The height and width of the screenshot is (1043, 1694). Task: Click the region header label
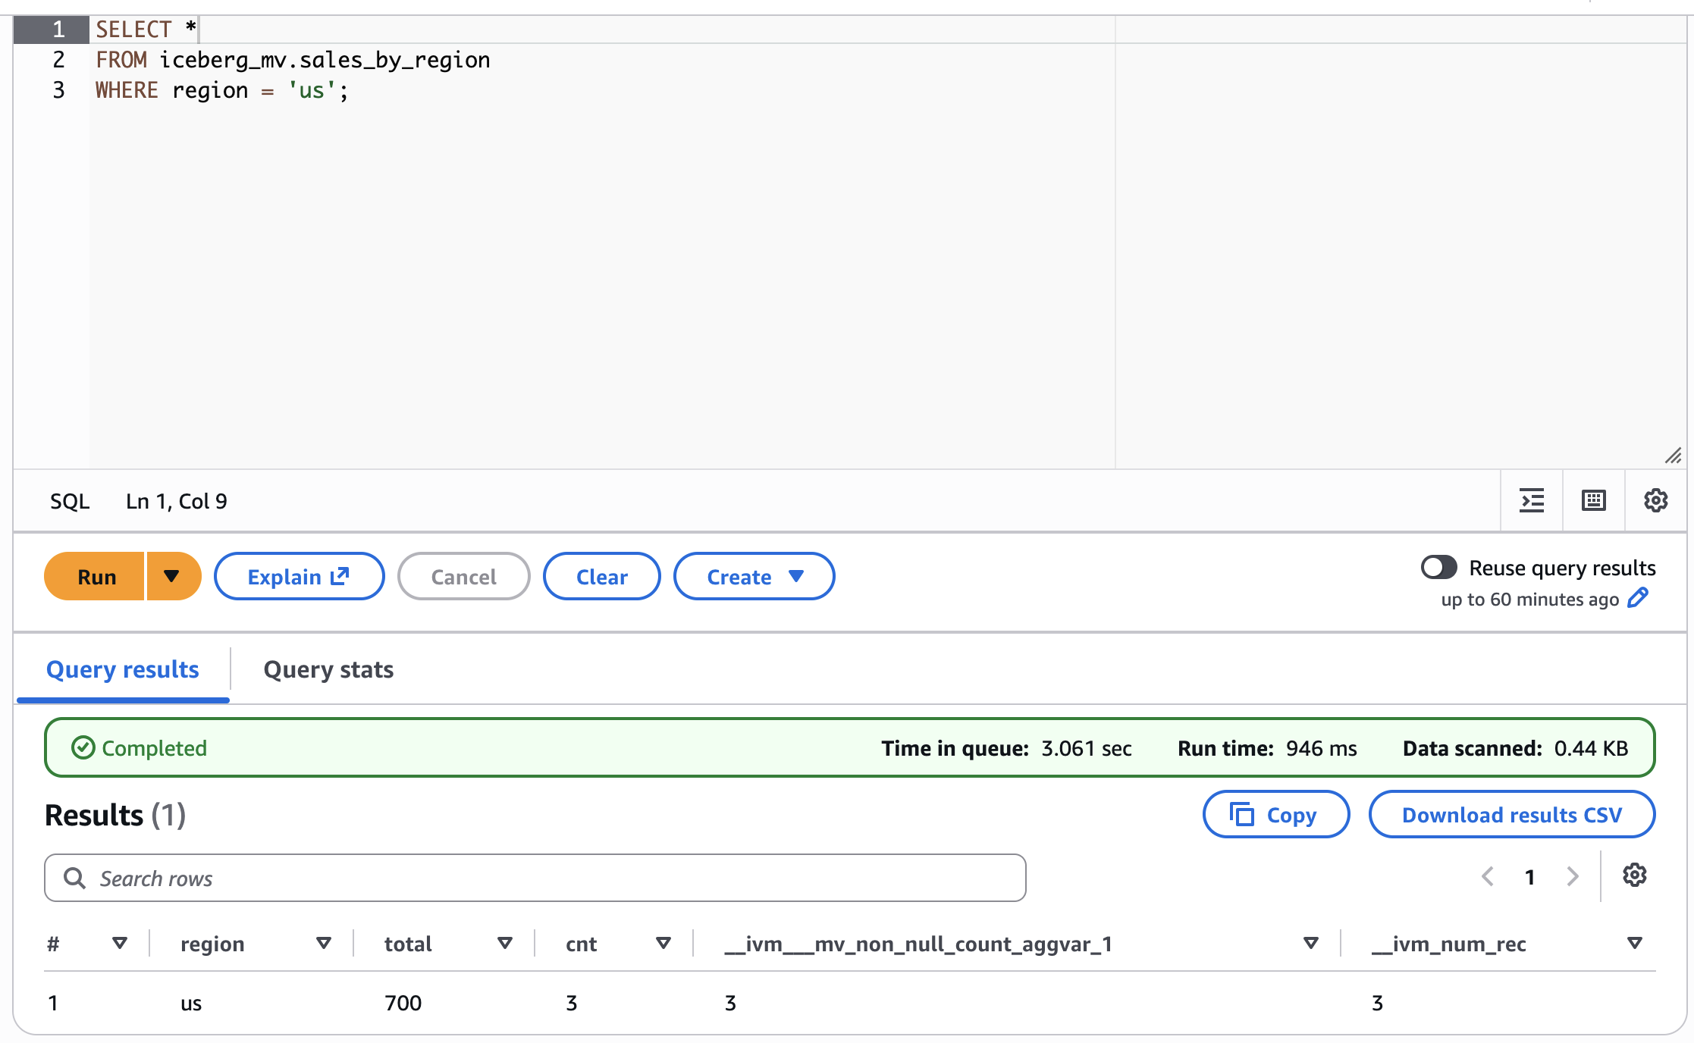pyautogui.click(x=212, y=944)
